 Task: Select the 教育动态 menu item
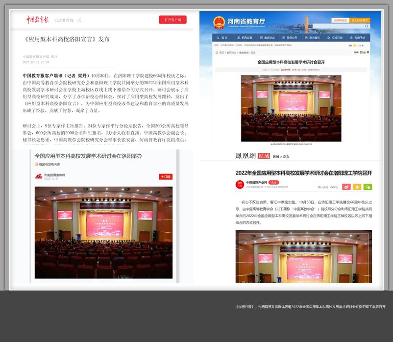[x=268, y=38]
